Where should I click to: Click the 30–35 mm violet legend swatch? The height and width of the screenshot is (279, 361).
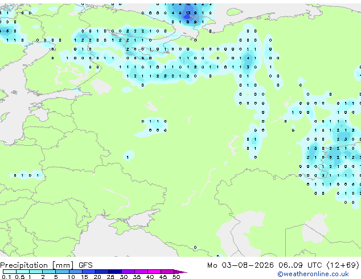[x=128, y=272]
